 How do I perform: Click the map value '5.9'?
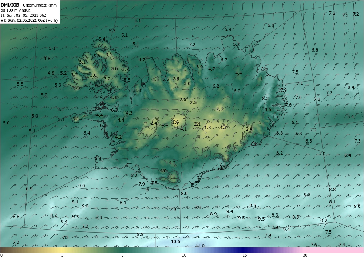click(228, 29)
